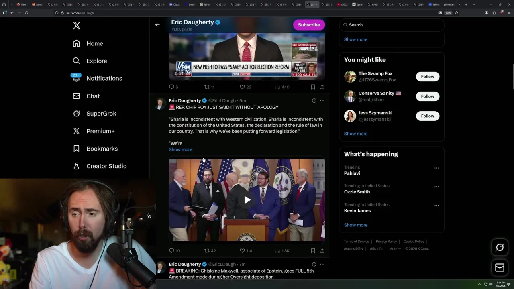Subscribe to Eric Daugherty

tap(309, 25)
